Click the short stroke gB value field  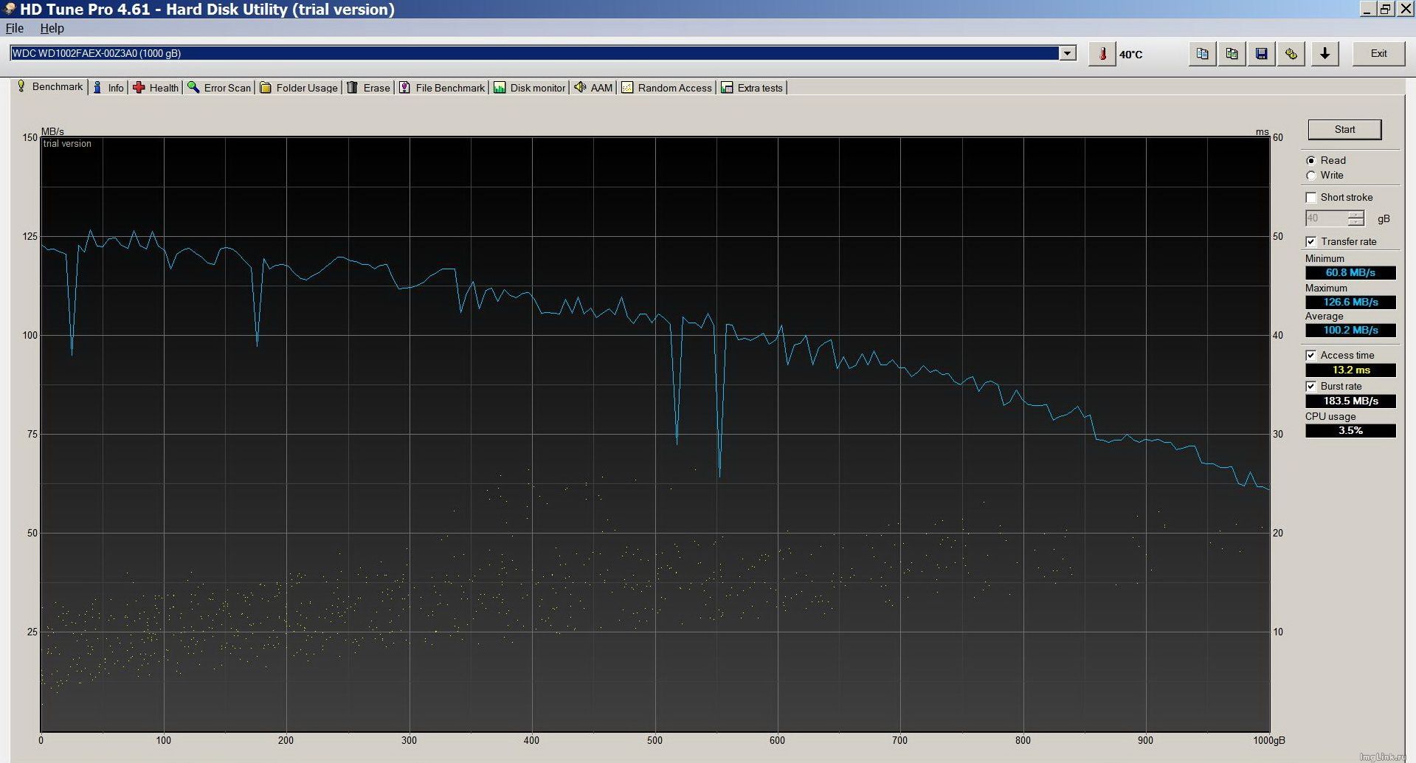pyautogui.click(x=1327, y=218)
